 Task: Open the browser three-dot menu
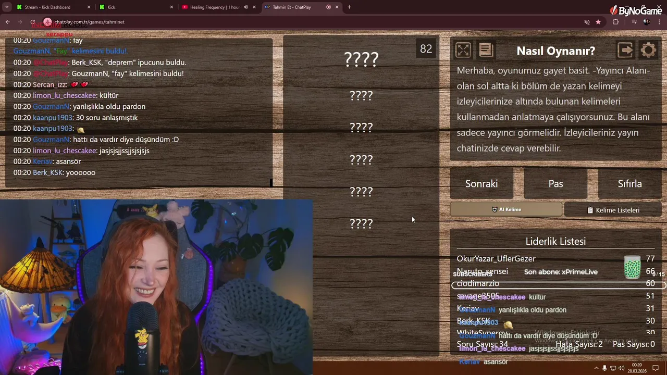[x=660, y=22]
